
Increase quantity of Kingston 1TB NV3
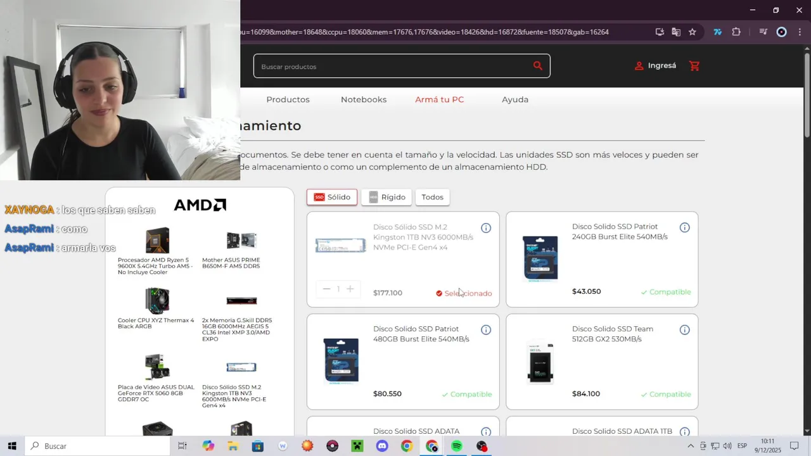point(350,289)
